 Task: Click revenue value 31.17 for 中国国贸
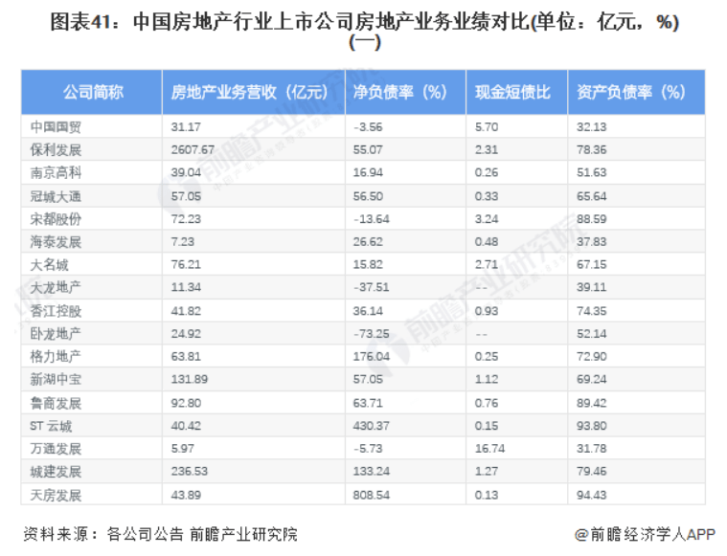[x=186, y=127]
